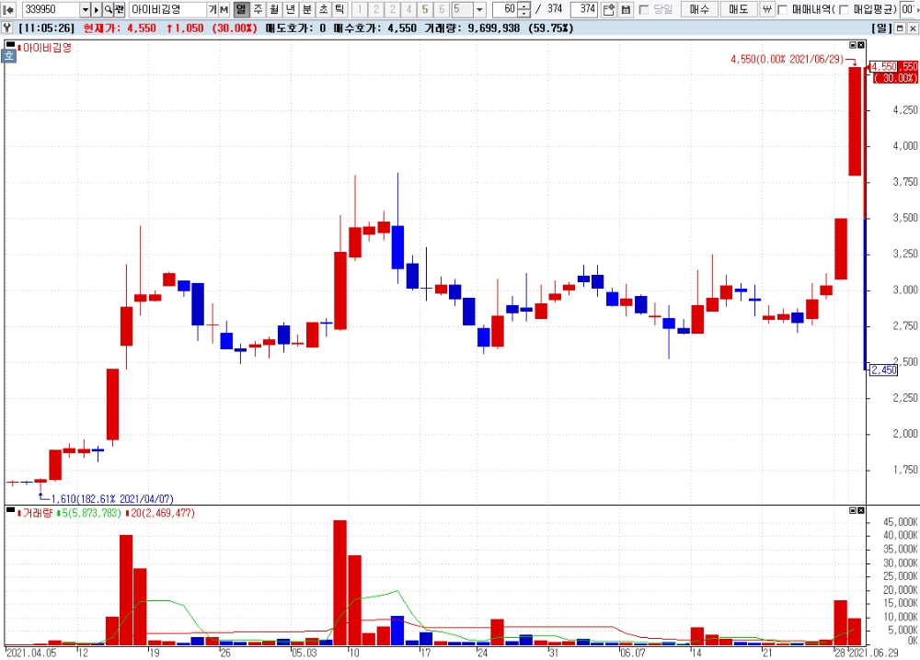Viewport: 920px width, 660px height.
Task: Click the save chart disk icon
Action: coord(626,9)
